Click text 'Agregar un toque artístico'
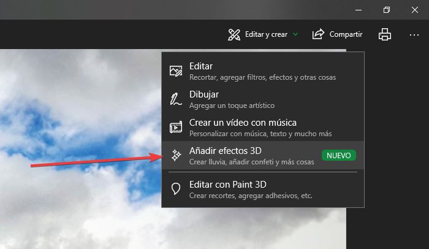The height and width of the screenshot is (249, 429). point(232,105)
